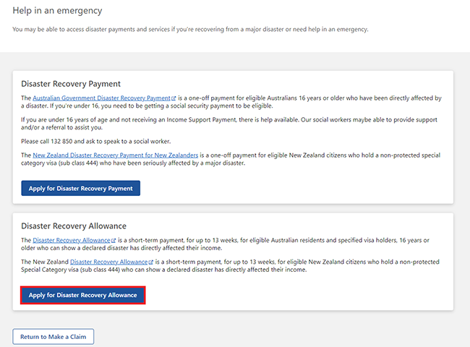Click the Disaster Recovery Allowance section heading
This screenshot has height=347, width=470.
tap(74, 226)
